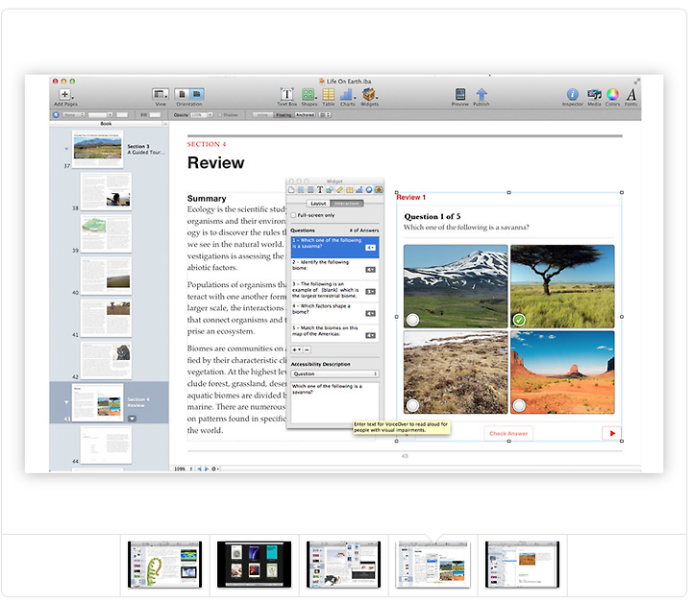Open the Colors wheel icon
Image resolution: width=692 pixels, height=602 pixels.
[x=612, y=94]
